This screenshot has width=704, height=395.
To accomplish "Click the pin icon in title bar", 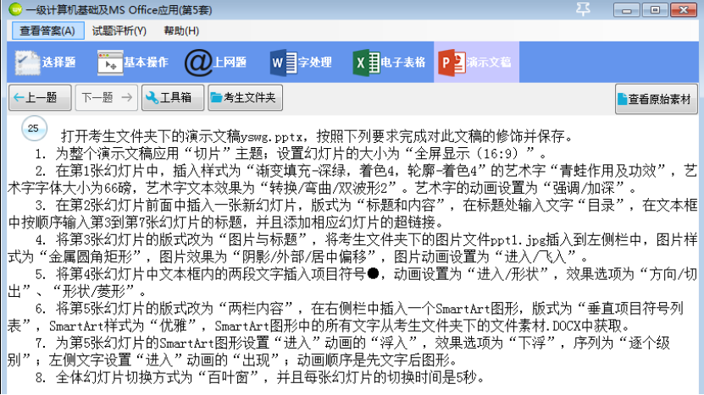I will (583, 9).
